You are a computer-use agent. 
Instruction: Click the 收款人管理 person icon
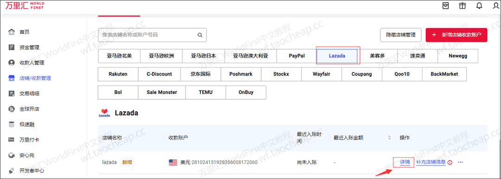tap(12, 63)
